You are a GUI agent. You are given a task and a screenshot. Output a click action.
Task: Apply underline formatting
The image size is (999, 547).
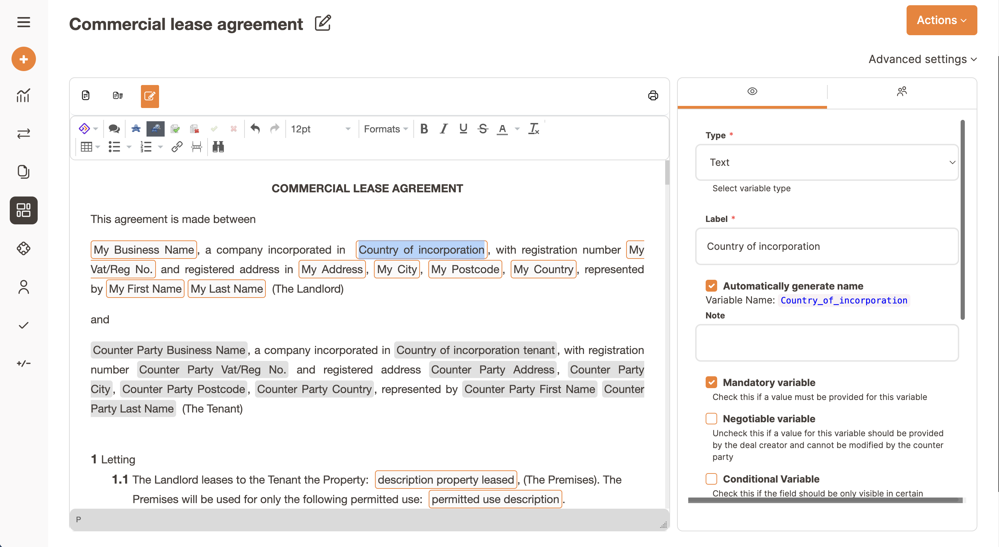(463, 129)
